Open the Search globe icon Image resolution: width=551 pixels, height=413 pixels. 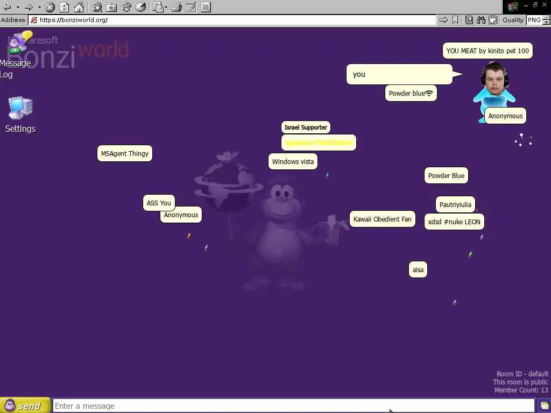coord(97,6)
